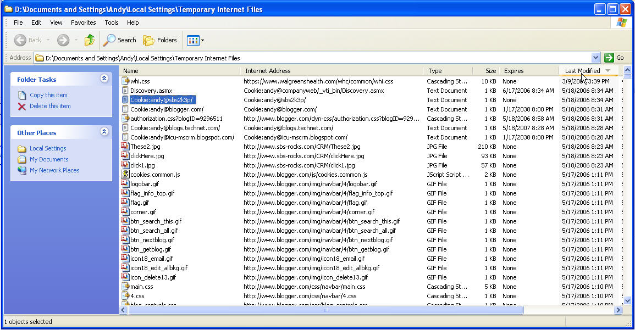Click the horizontal scrollbar left arrow
Image resolution: width=635 pixels, height=330 pixels.
coord(124,310)
